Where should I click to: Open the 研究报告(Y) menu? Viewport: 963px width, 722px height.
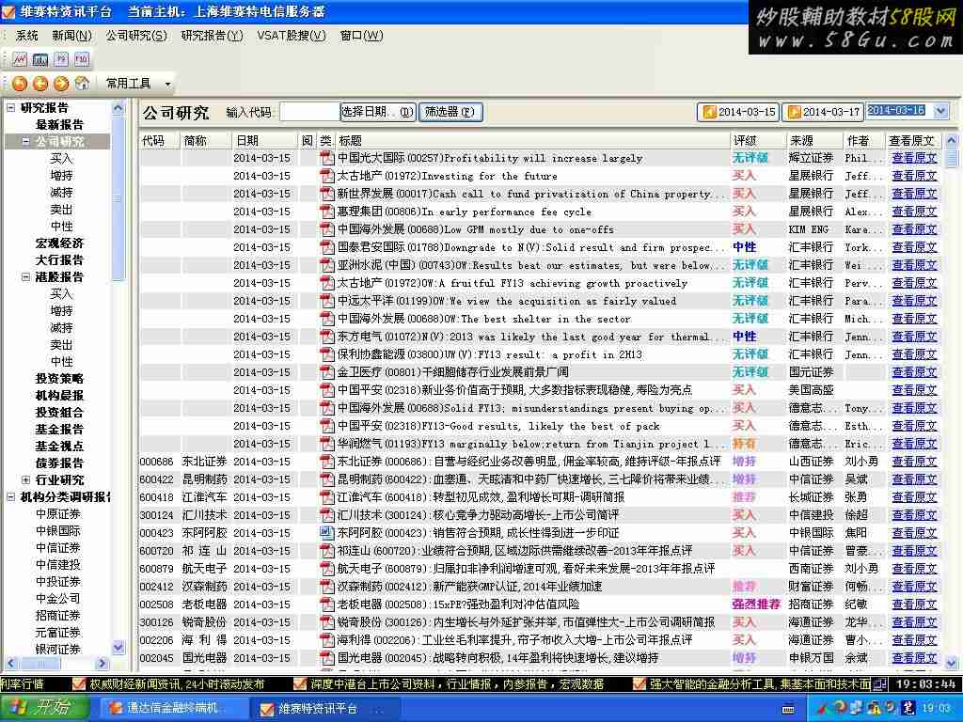tap(213, 36)
